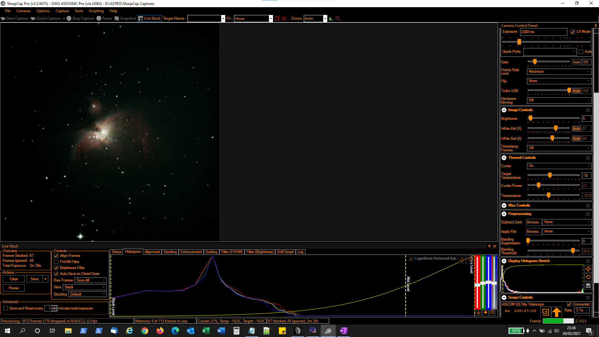
Task: Collapse the Preprocessing section
Action: pos(504,214)
